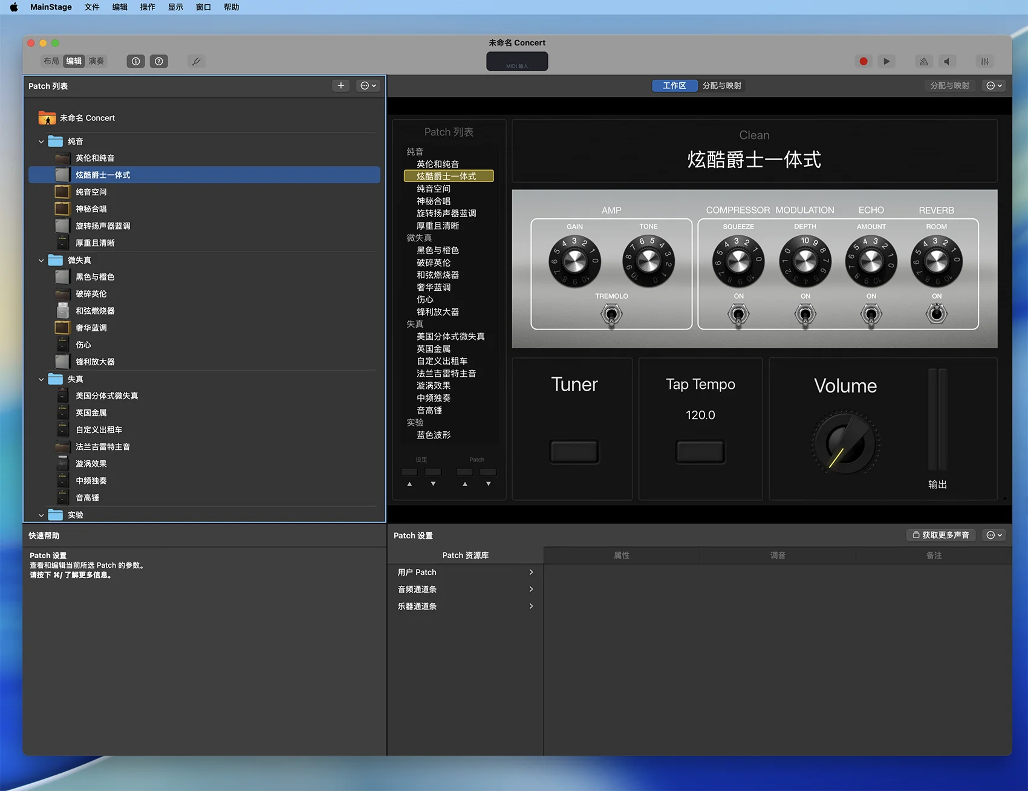This screenshot has width=1028, height=791.
Task: Click the master mute speaker icon
Action: pyautogui.click(x=947, y=61)
